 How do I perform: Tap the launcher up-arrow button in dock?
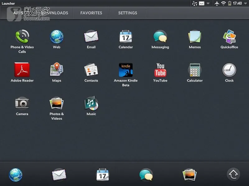coord(233,174)
